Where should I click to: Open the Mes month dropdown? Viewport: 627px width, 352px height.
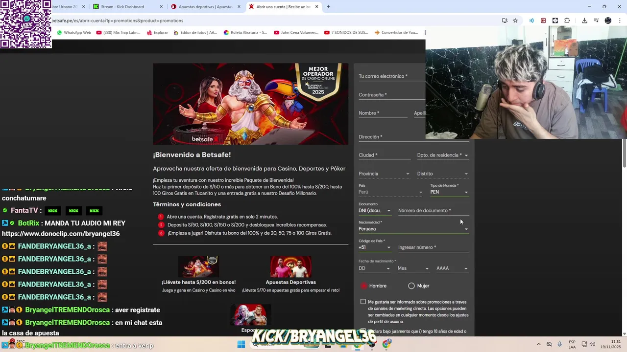(413, 268)
